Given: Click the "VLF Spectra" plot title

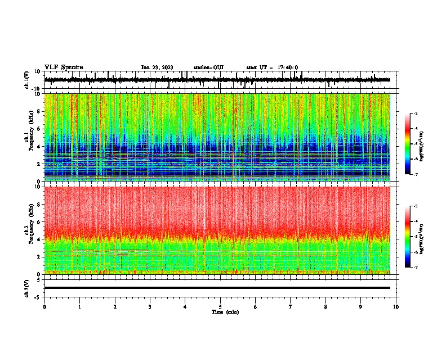Looking at the screenshot, I should pos(64,67).
